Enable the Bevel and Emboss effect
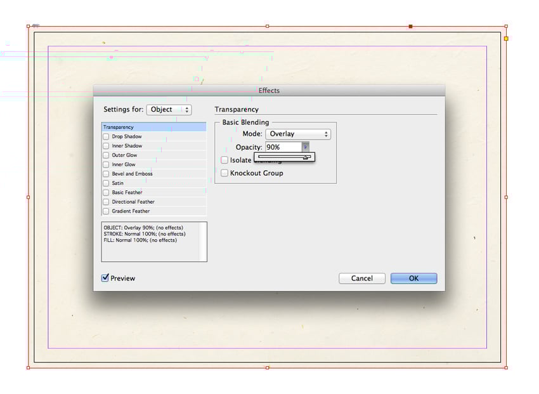Screen dimensions: 539x394 click(105, 174)
